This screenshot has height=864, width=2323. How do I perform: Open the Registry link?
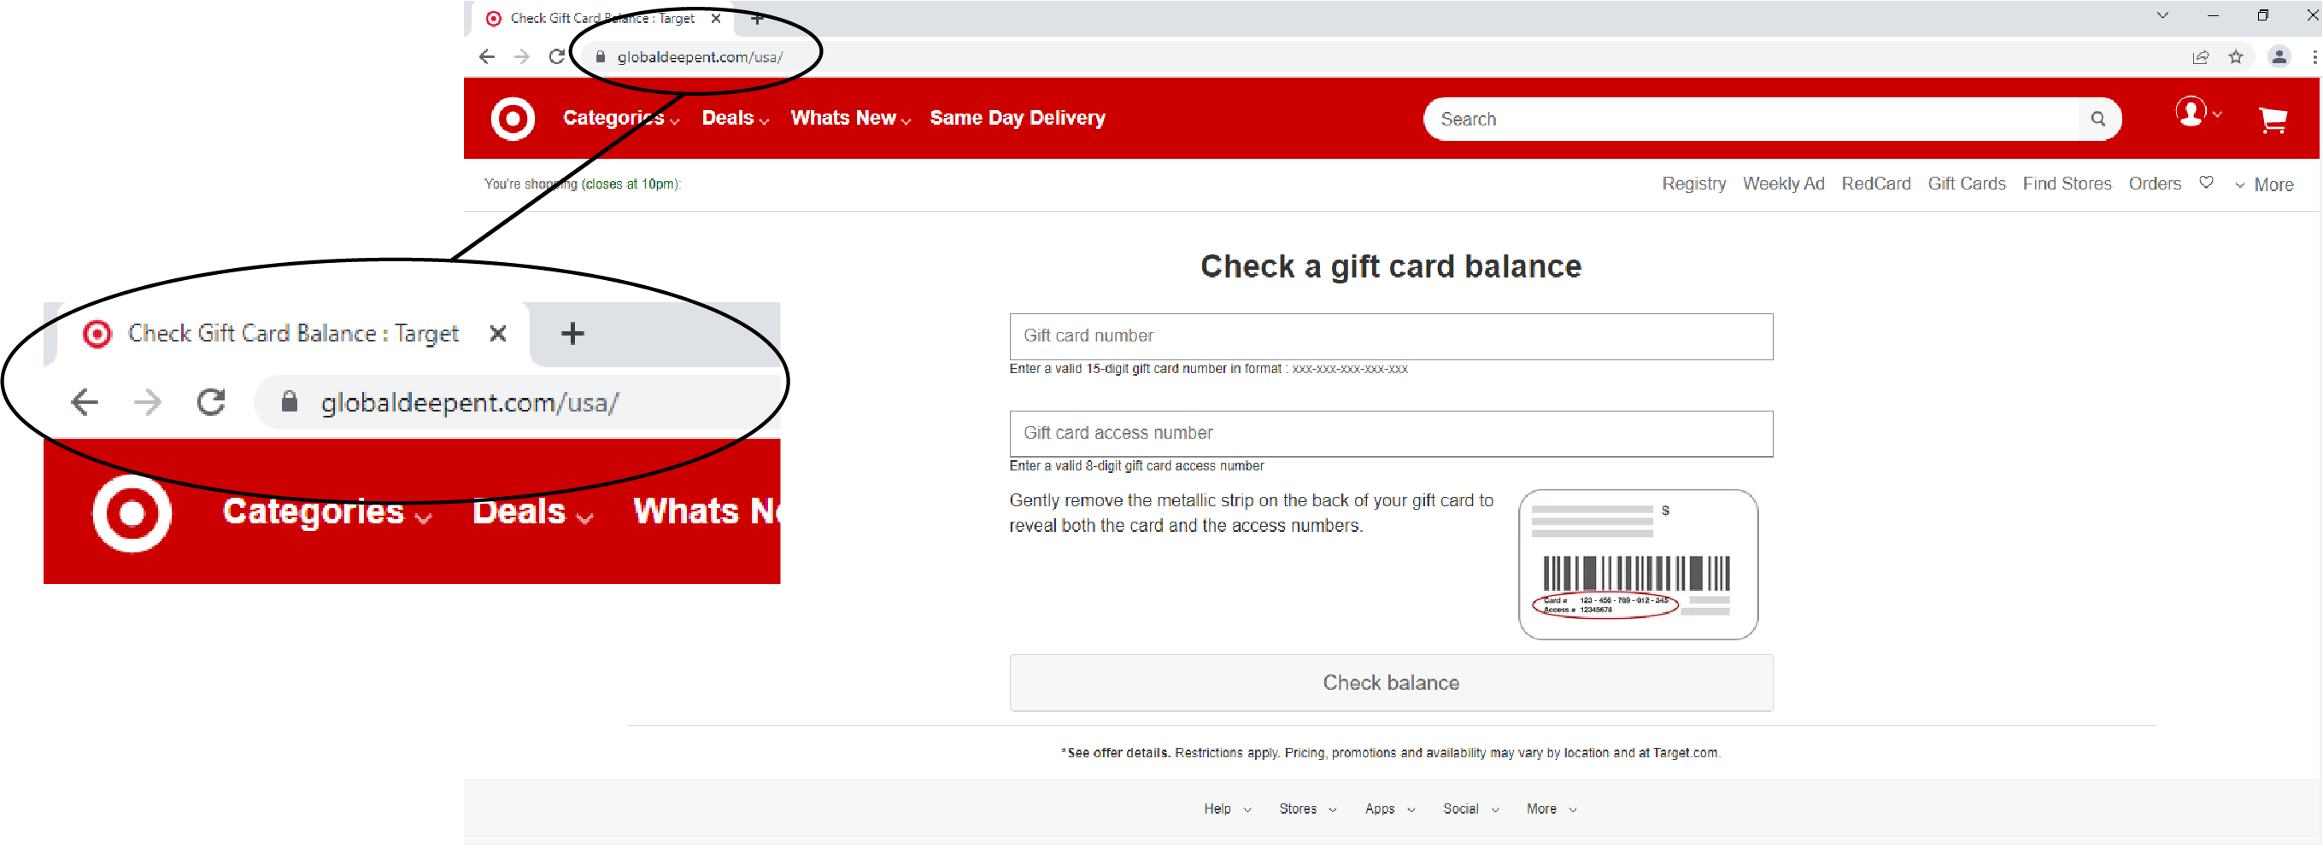[x=1693, y=184]
